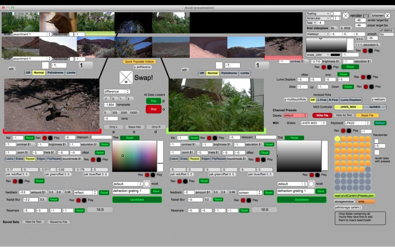Select Limits mode for right channel

pos(244,73)
